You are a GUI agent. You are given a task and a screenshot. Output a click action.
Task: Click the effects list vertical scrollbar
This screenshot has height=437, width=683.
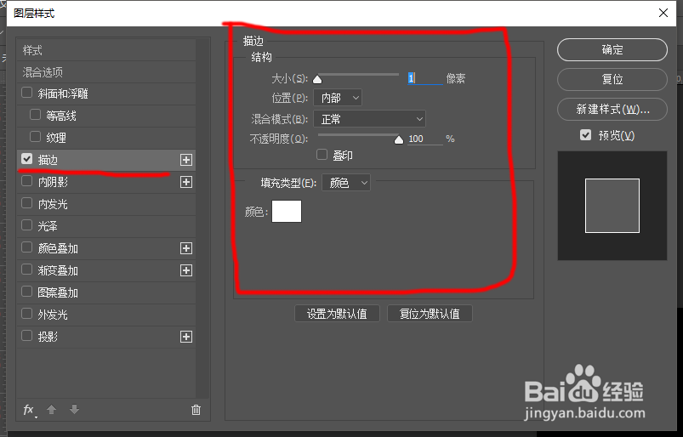coord(202,218)
